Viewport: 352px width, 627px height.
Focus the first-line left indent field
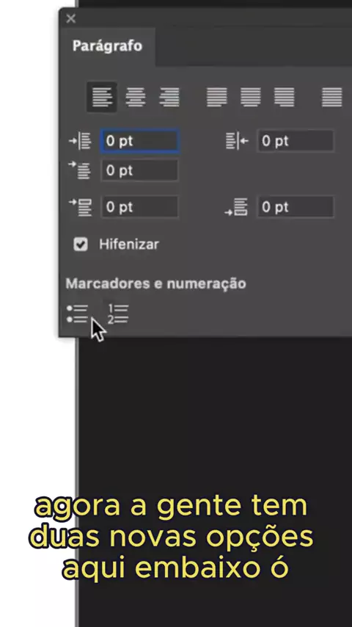(139, 171)
